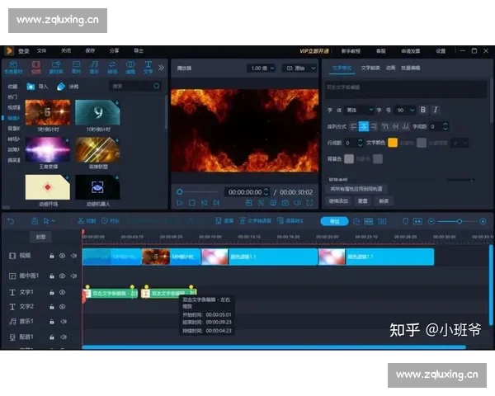The image size is (495, 396).
Task: Click the yellow text color swatch
Action: (x=393, y=143)
